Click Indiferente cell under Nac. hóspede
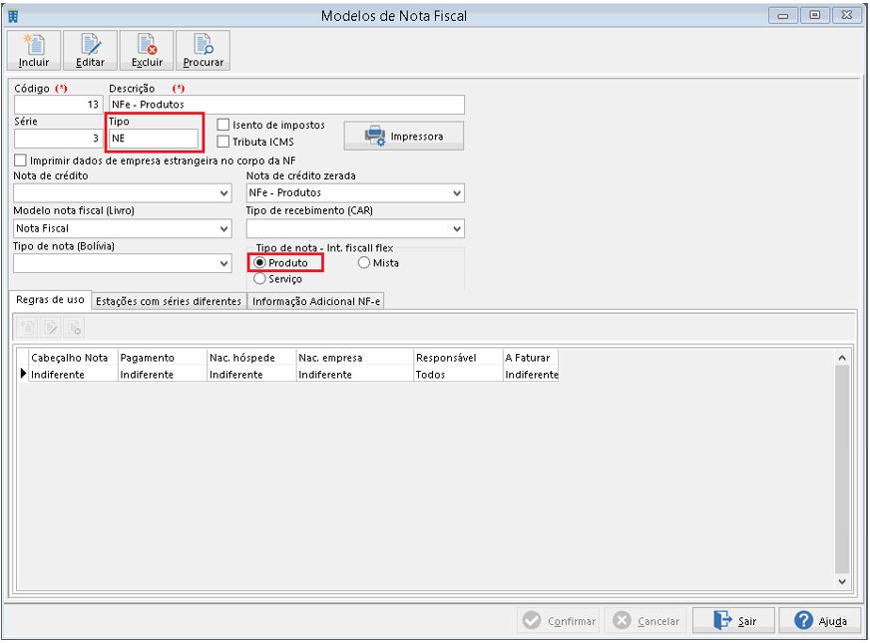 pos(251,374)
